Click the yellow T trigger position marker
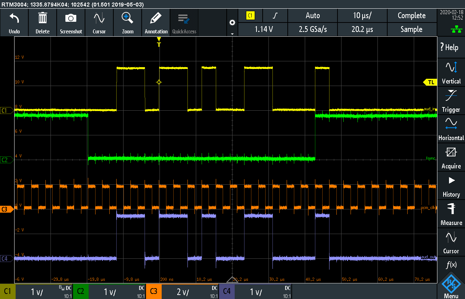This screenshot has width=465, height=299. coord(159,42)
